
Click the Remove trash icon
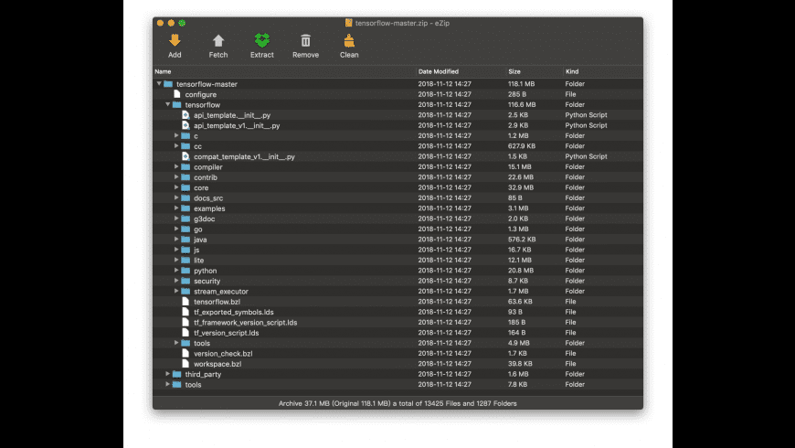point(305,40)
